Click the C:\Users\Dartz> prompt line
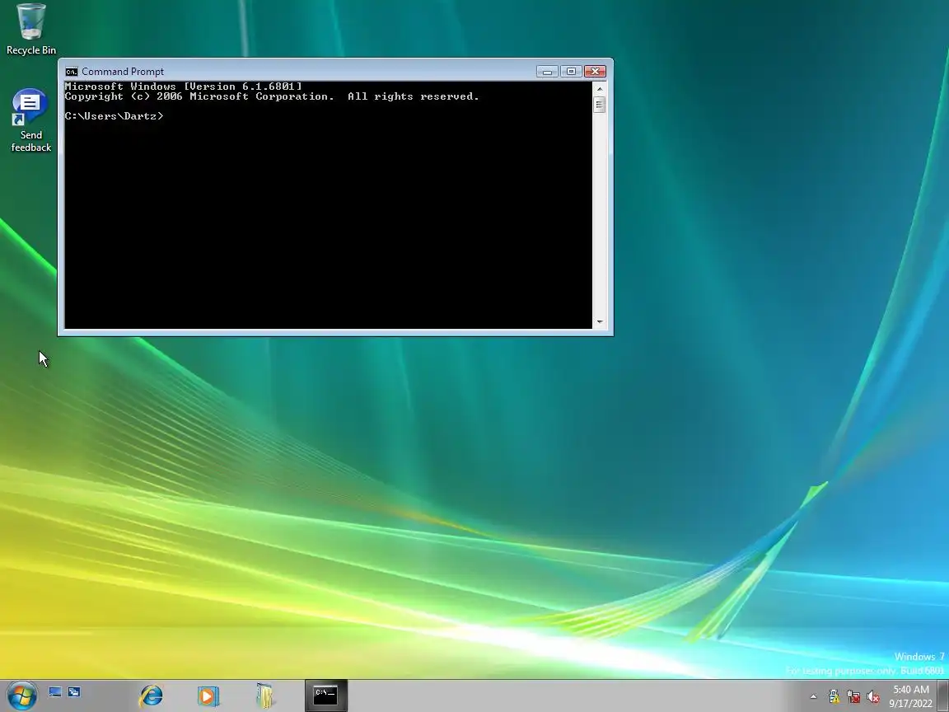 (x=114, y=115)
